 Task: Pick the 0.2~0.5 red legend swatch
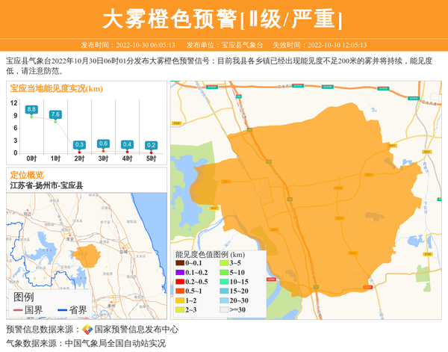180,282
